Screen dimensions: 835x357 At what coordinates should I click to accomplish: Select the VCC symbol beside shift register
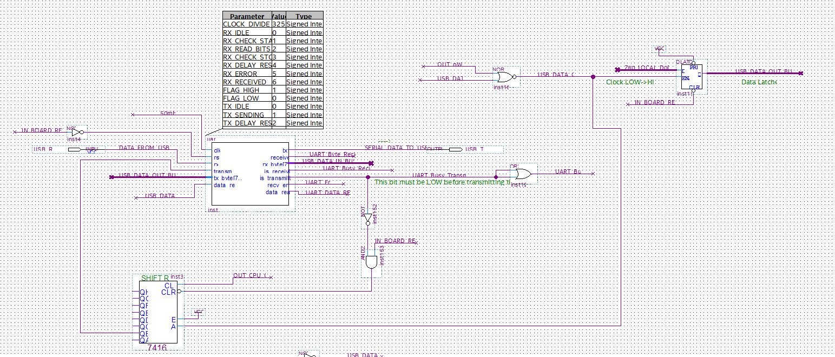pyautogui.click(x=199, y=312)
